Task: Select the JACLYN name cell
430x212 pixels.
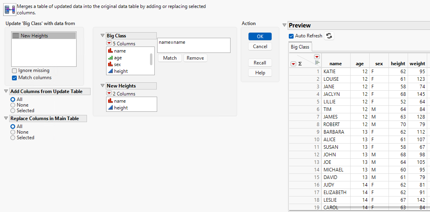Action: click(x=336, y=94)
